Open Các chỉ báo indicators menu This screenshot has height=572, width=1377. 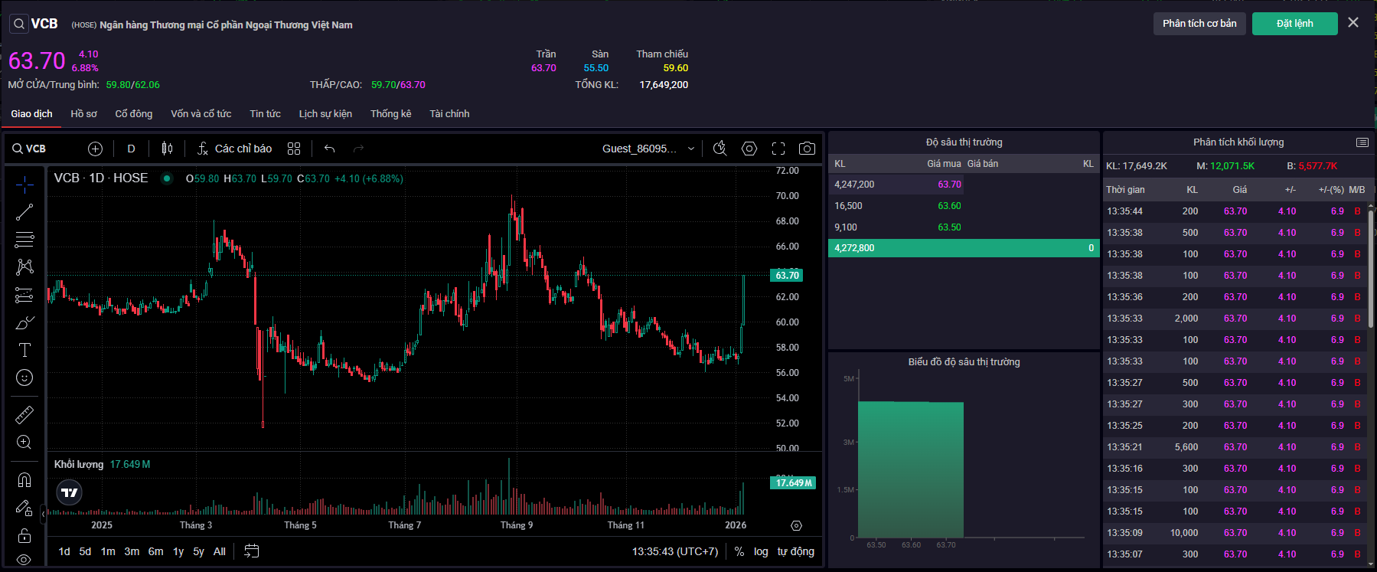click(x=234, y=149)
